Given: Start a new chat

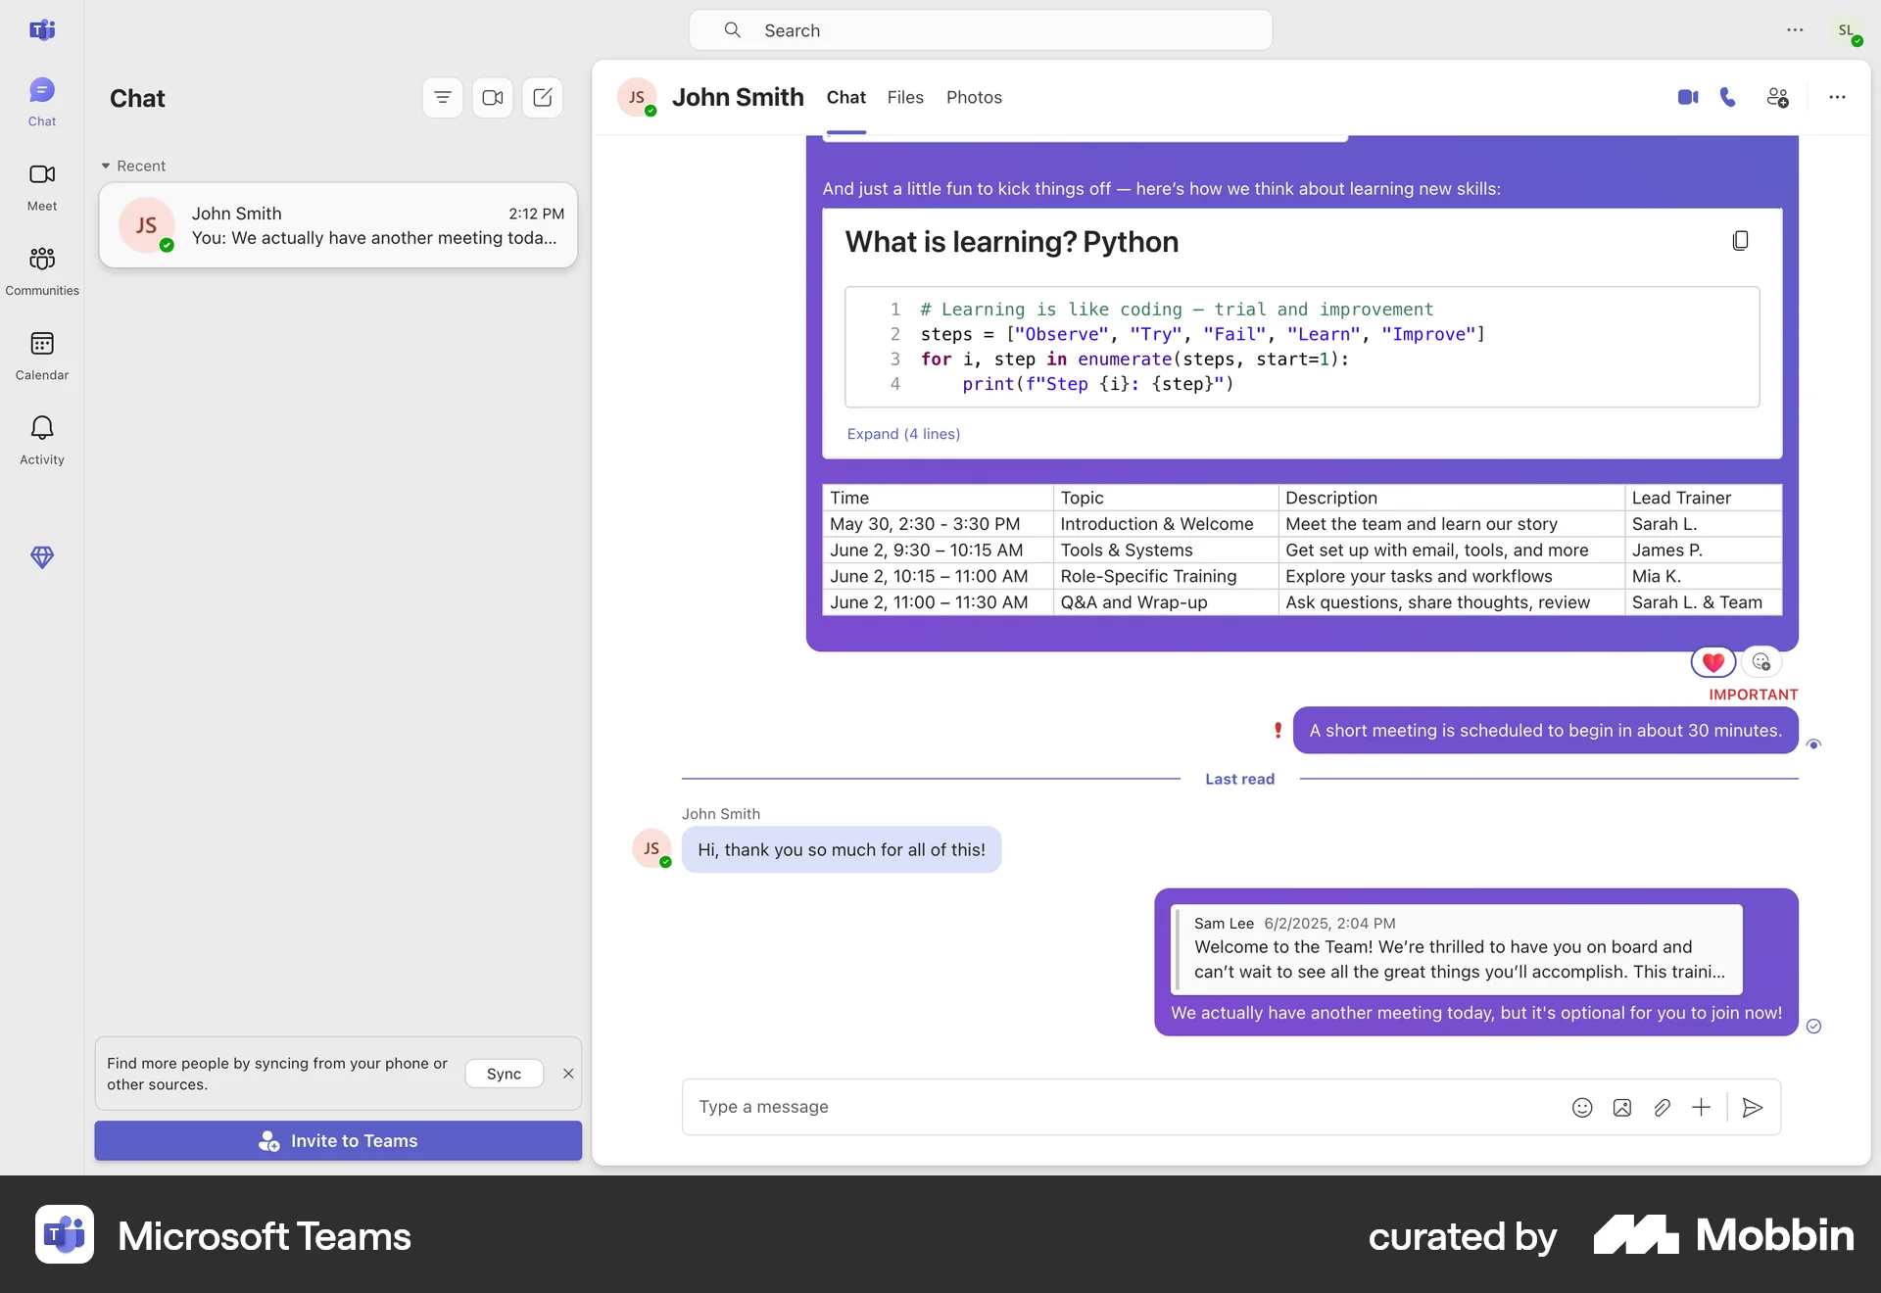Looking at the screenshot, I should tap(543, 97).
